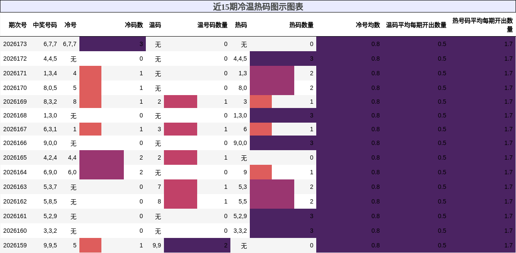Click cold number 8 in row 2026169

tap(75, 102)
